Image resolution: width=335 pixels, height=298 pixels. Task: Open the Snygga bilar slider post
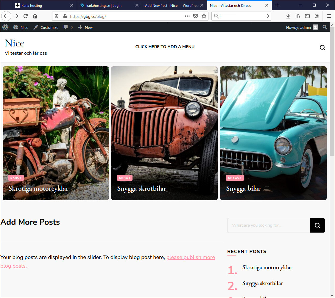click(x=243, y=189)
